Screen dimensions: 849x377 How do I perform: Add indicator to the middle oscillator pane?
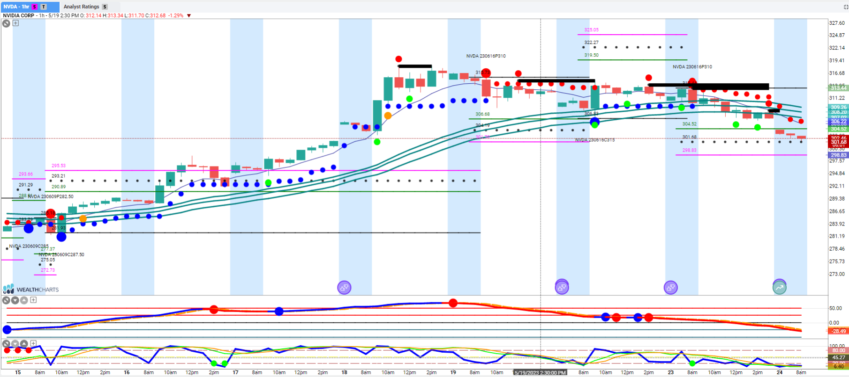33,300
